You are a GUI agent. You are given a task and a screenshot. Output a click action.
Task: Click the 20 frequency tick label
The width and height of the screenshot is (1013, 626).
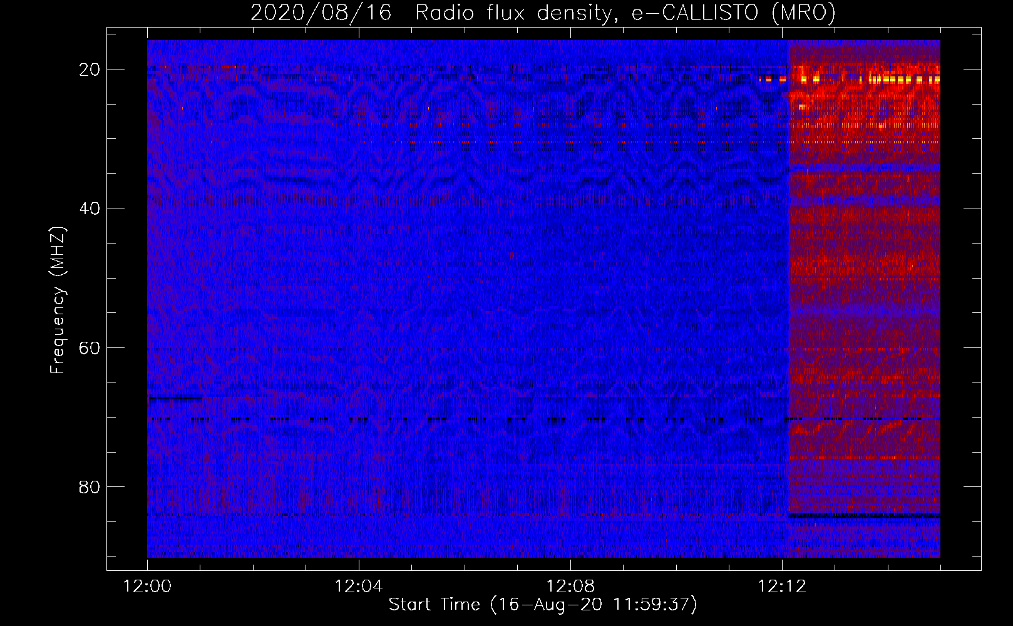(90, 69)
